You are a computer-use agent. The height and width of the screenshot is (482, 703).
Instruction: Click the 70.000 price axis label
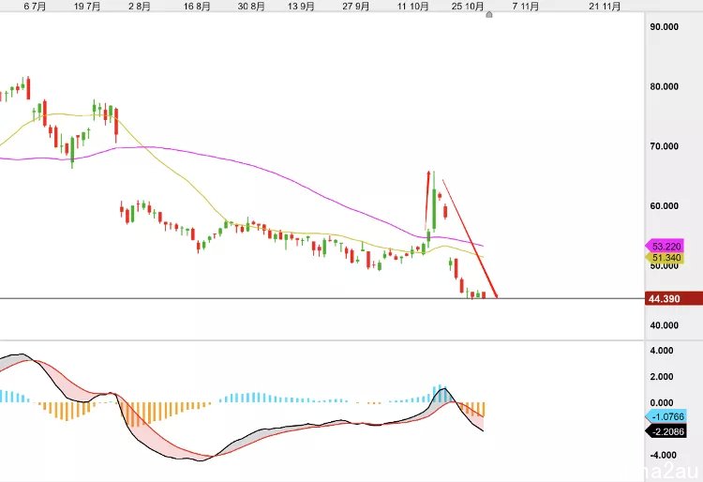pos(664,146)
